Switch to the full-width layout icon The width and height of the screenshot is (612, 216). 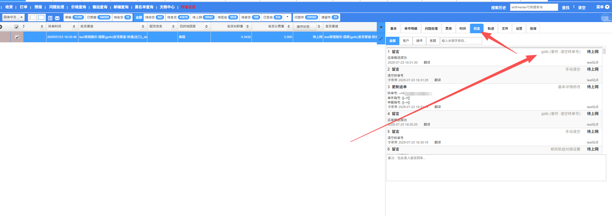pos(41,17)
